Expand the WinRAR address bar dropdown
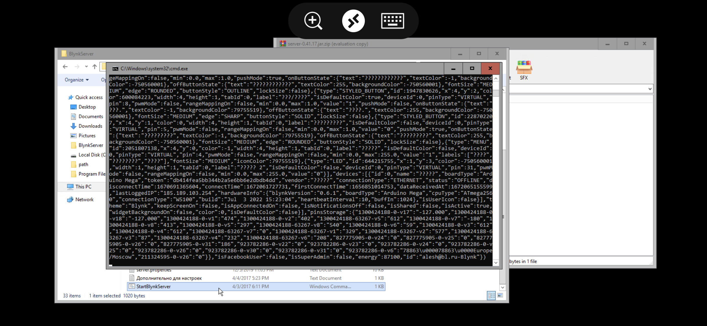The width and height of the screenshot is (707, 326). tap(650, 89)
